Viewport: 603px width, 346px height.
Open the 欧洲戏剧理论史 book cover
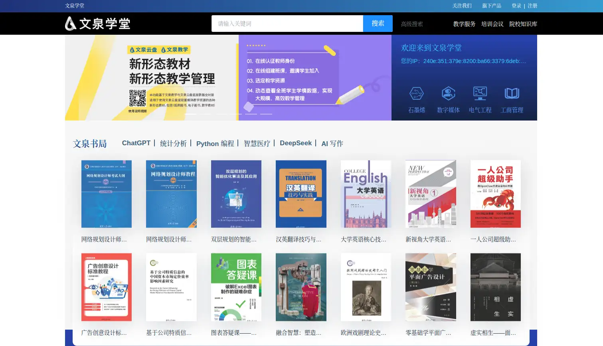point(366,287)
